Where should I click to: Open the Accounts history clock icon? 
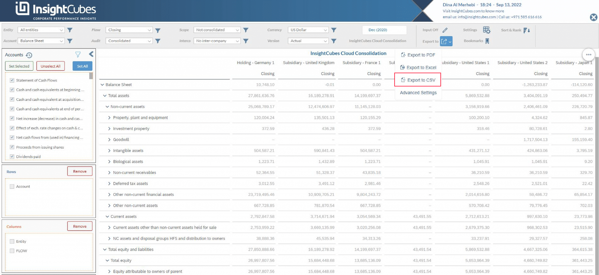[29, 55]
